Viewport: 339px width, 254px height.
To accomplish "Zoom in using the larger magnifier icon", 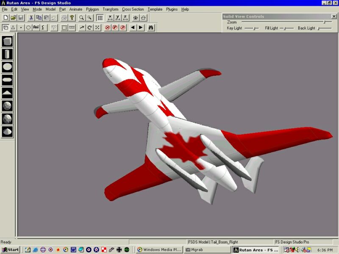I will click(x=81, y=17).
